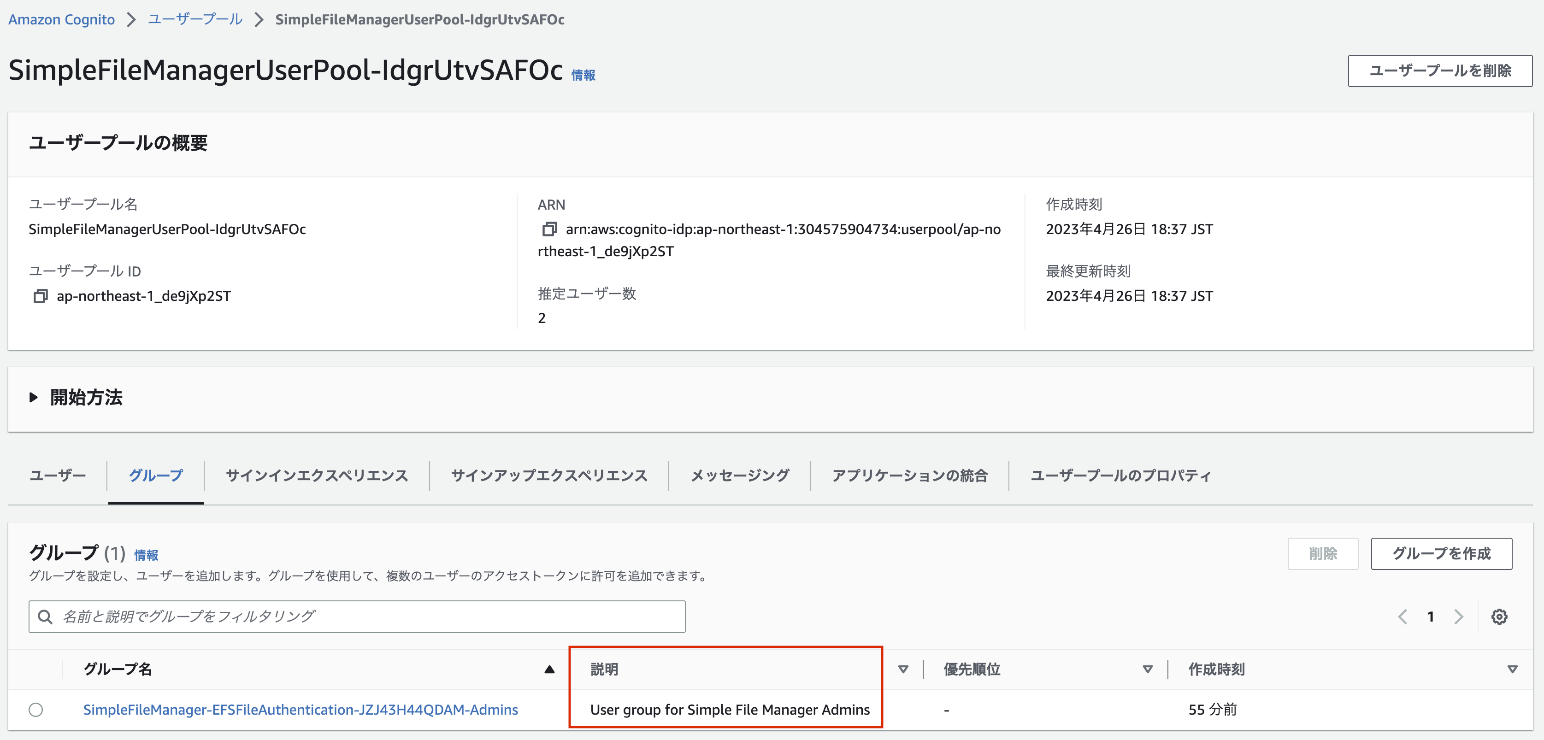Copy the user pool ARN icon
Image resolution: width=1544 pixels, height=740 pixels.
coord(549,229)
